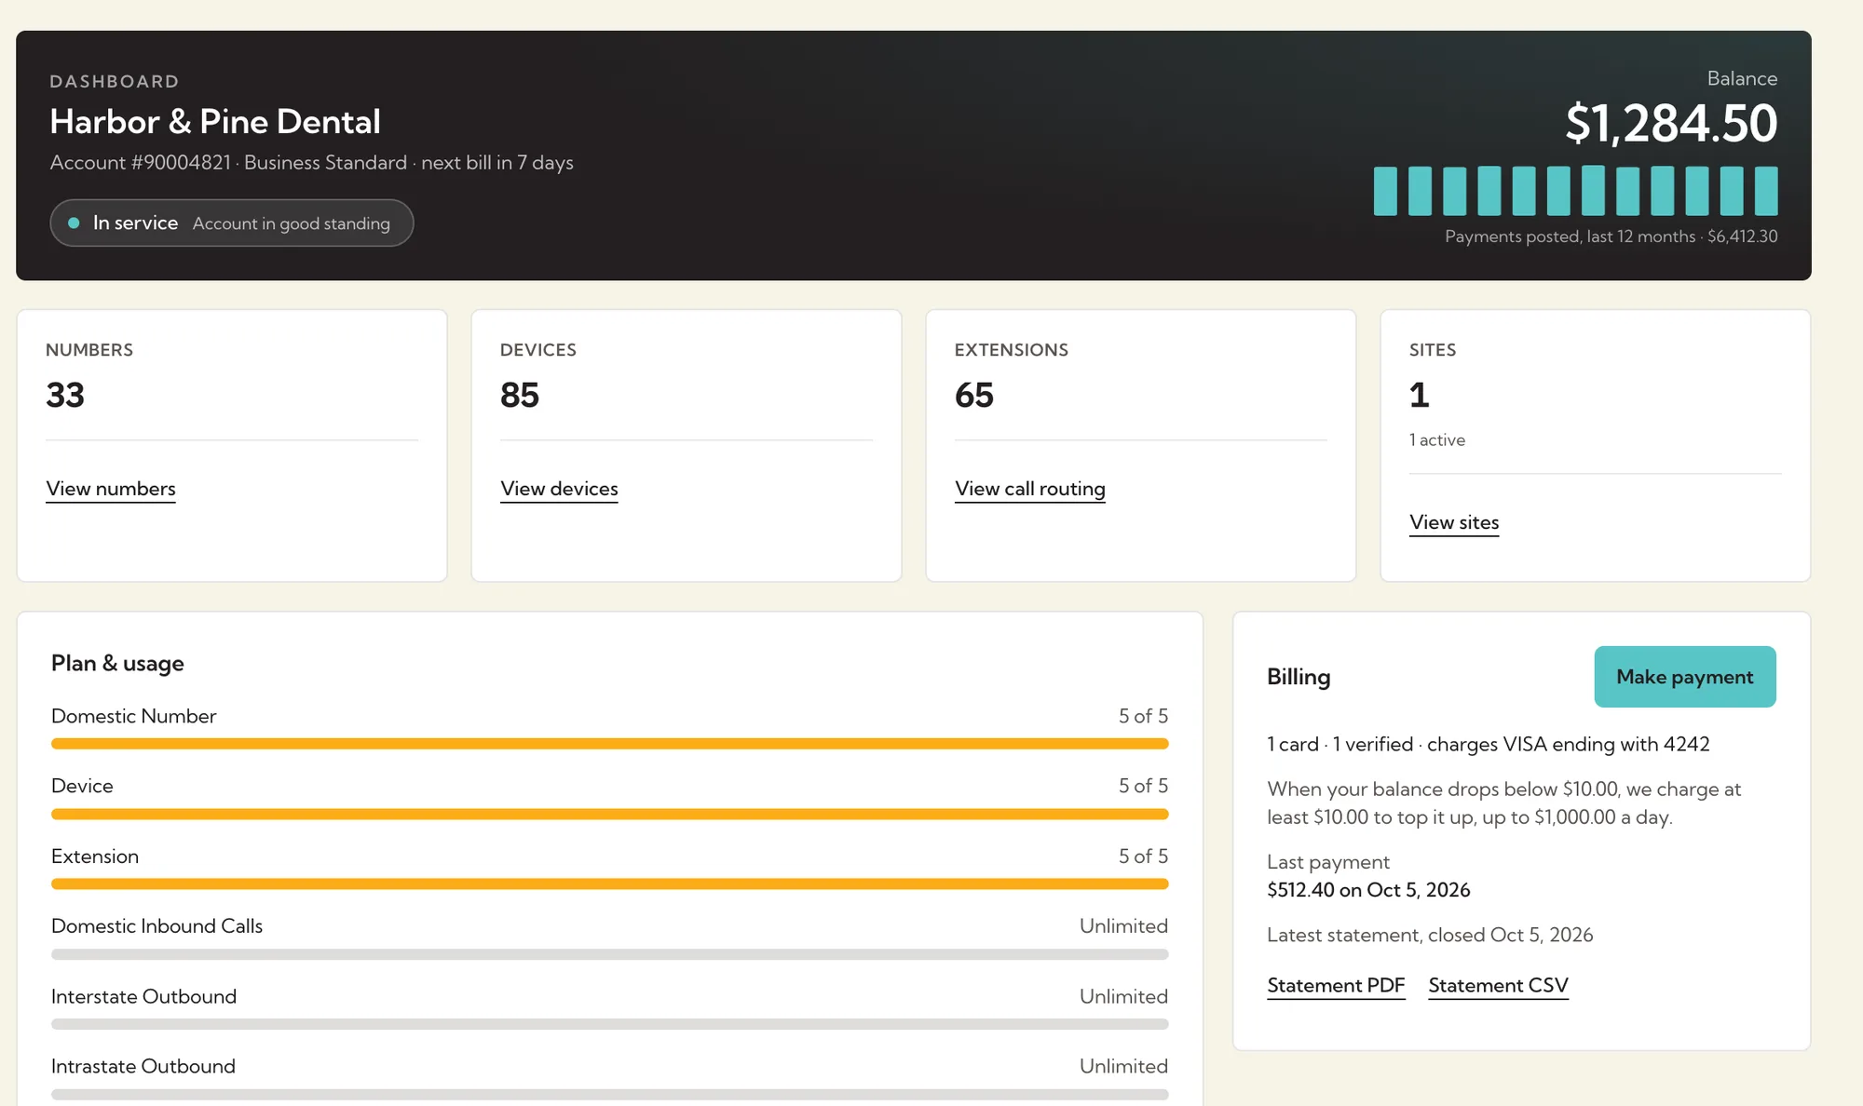Click the In service status pill
The width and height of the screenshot is (1863, 1106).
point(231,223)
